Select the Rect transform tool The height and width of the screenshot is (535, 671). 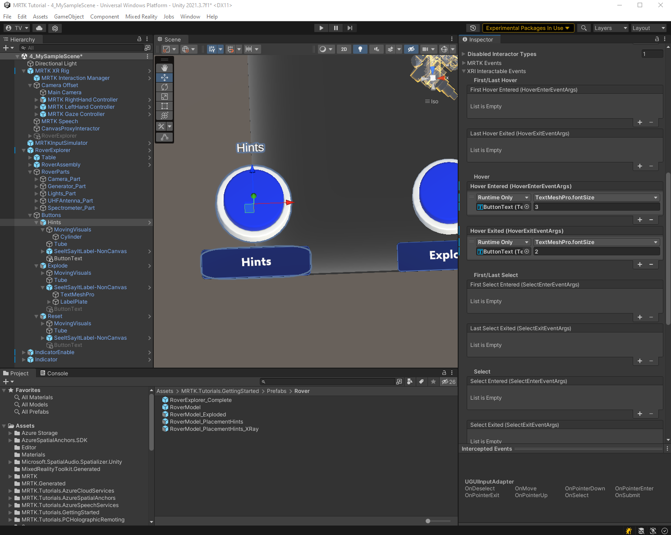pyautogui.click(x=165, y=106)
